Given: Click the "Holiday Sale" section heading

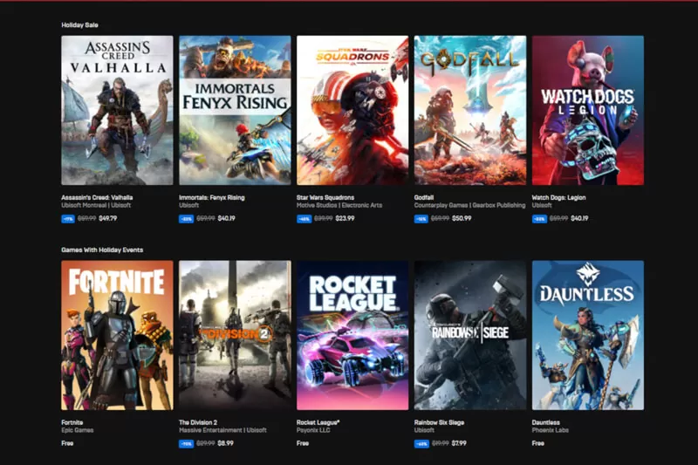Looking at the screenshot, I should pyautogui.click(x=79, y=25).
